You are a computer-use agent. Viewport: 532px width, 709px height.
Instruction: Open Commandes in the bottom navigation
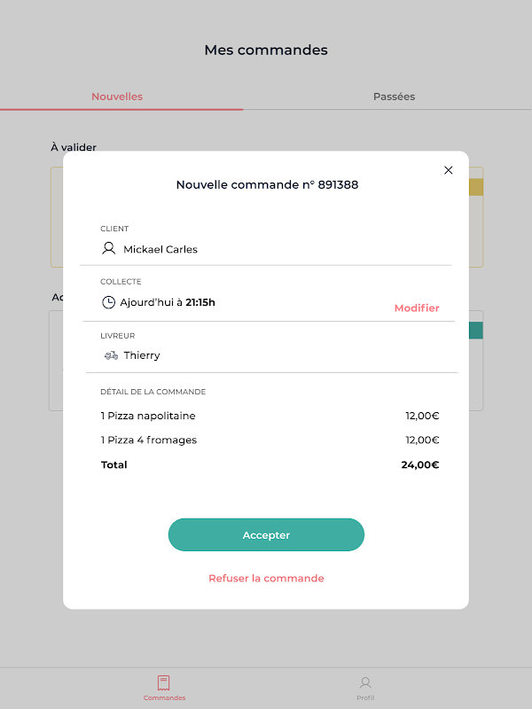(164, 688)
